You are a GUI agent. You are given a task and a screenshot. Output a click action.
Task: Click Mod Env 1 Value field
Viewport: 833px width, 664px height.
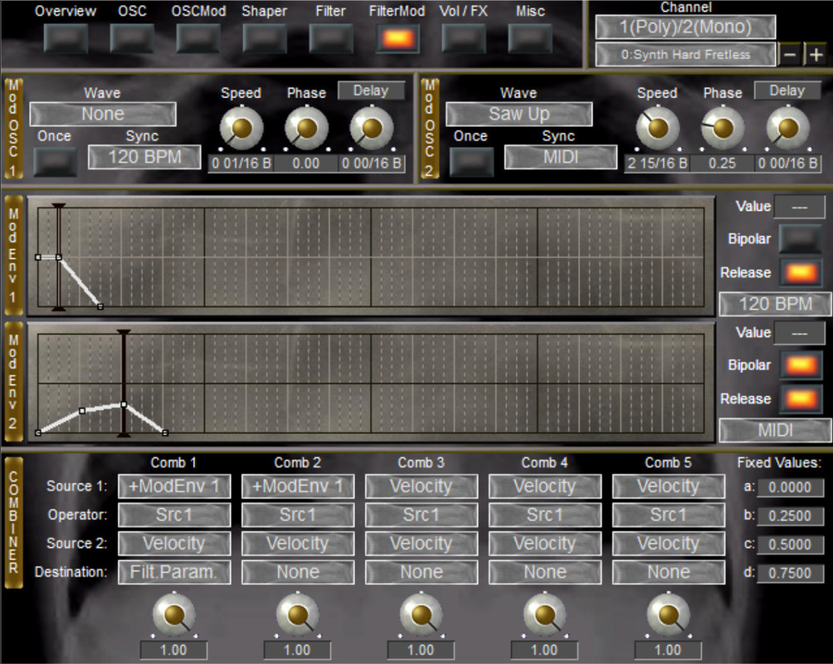point(800,207)
